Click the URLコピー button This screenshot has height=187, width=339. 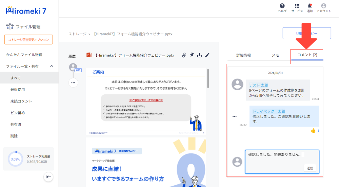307,33
